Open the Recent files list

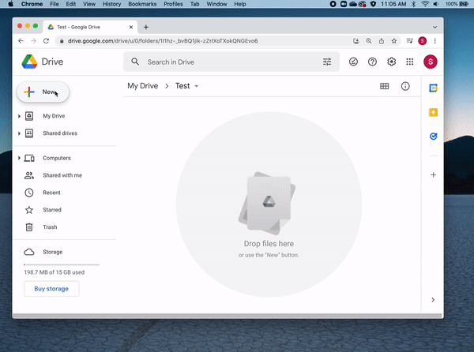(x=51, y=193)
